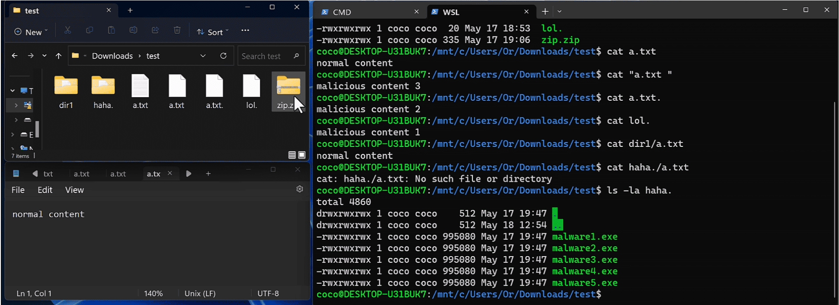The height and width of the screenshot is (305, 839).
Task: Switch to the WSL terminal tab
Action: tap(481, 12)
